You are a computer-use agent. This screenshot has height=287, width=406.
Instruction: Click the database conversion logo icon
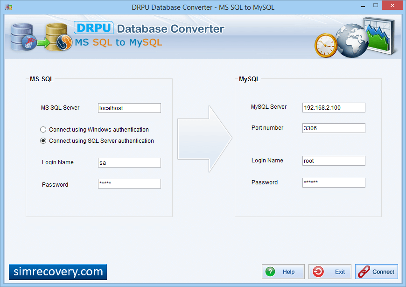42,37
